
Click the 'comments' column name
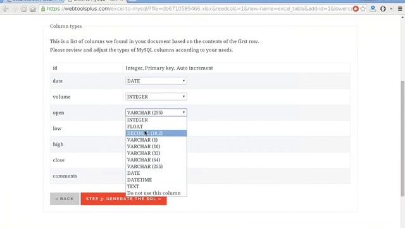[x=65, y=176]
